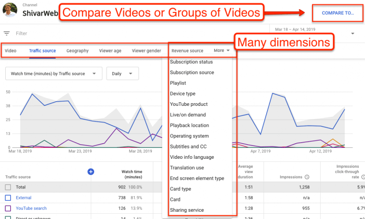Screen dimensions: 365x219
Task: Click the 955 impressions value
Action: coord(305,208)
